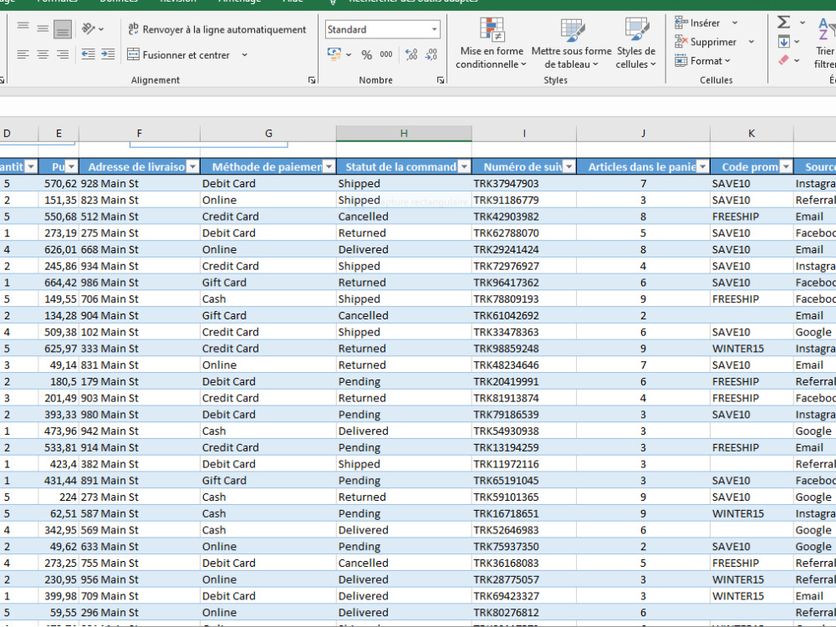Expand Insérer dropdown arrow

pos(735,23)
